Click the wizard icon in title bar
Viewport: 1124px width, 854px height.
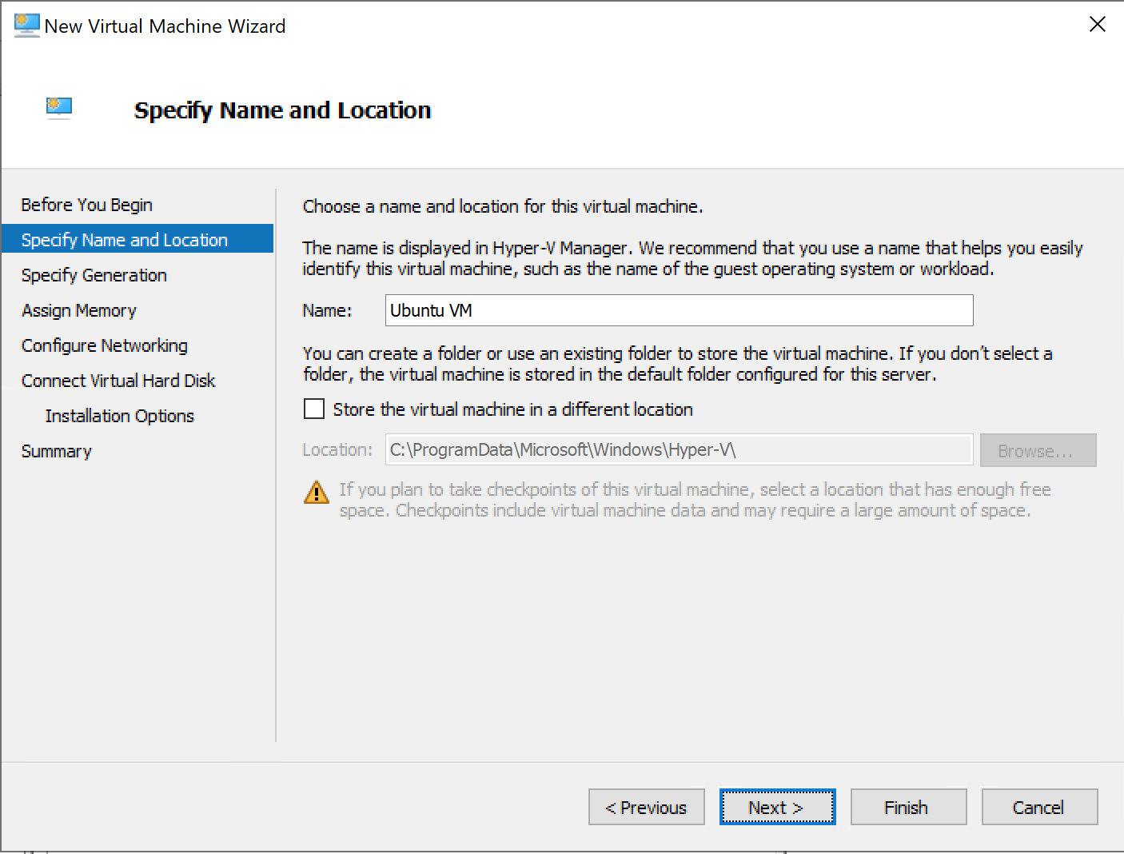click(x=26, y=26)
